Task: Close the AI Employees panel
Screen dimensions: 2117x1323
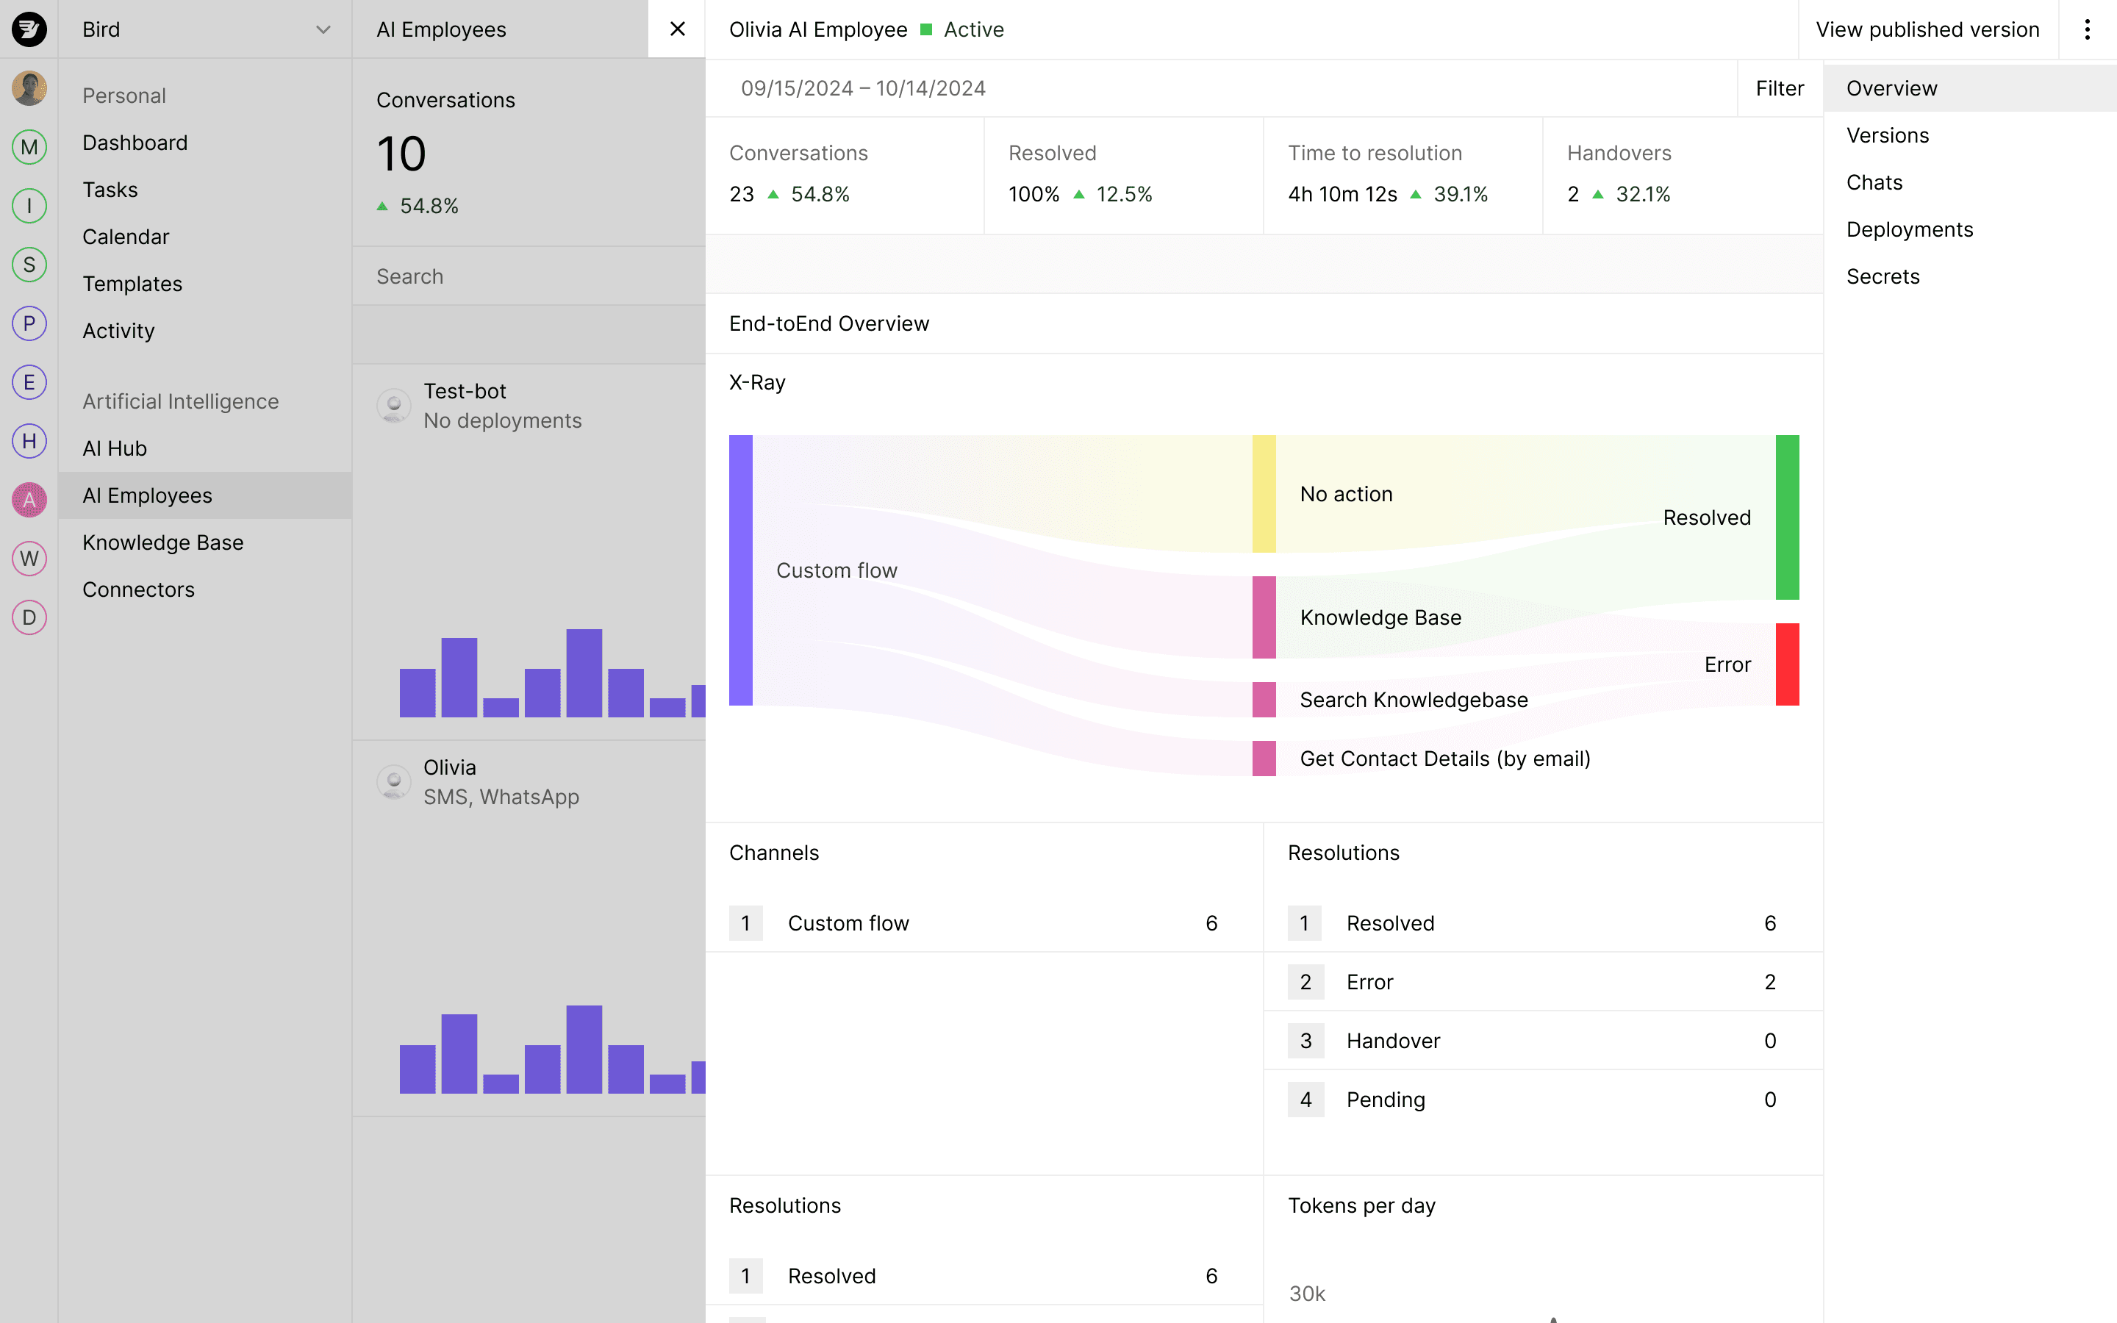Action: (676, 29)
